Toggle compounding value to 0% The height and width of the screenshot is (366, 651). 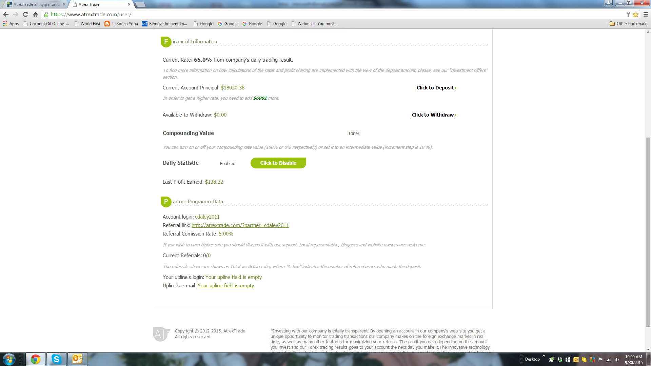[x=354, y=133]
